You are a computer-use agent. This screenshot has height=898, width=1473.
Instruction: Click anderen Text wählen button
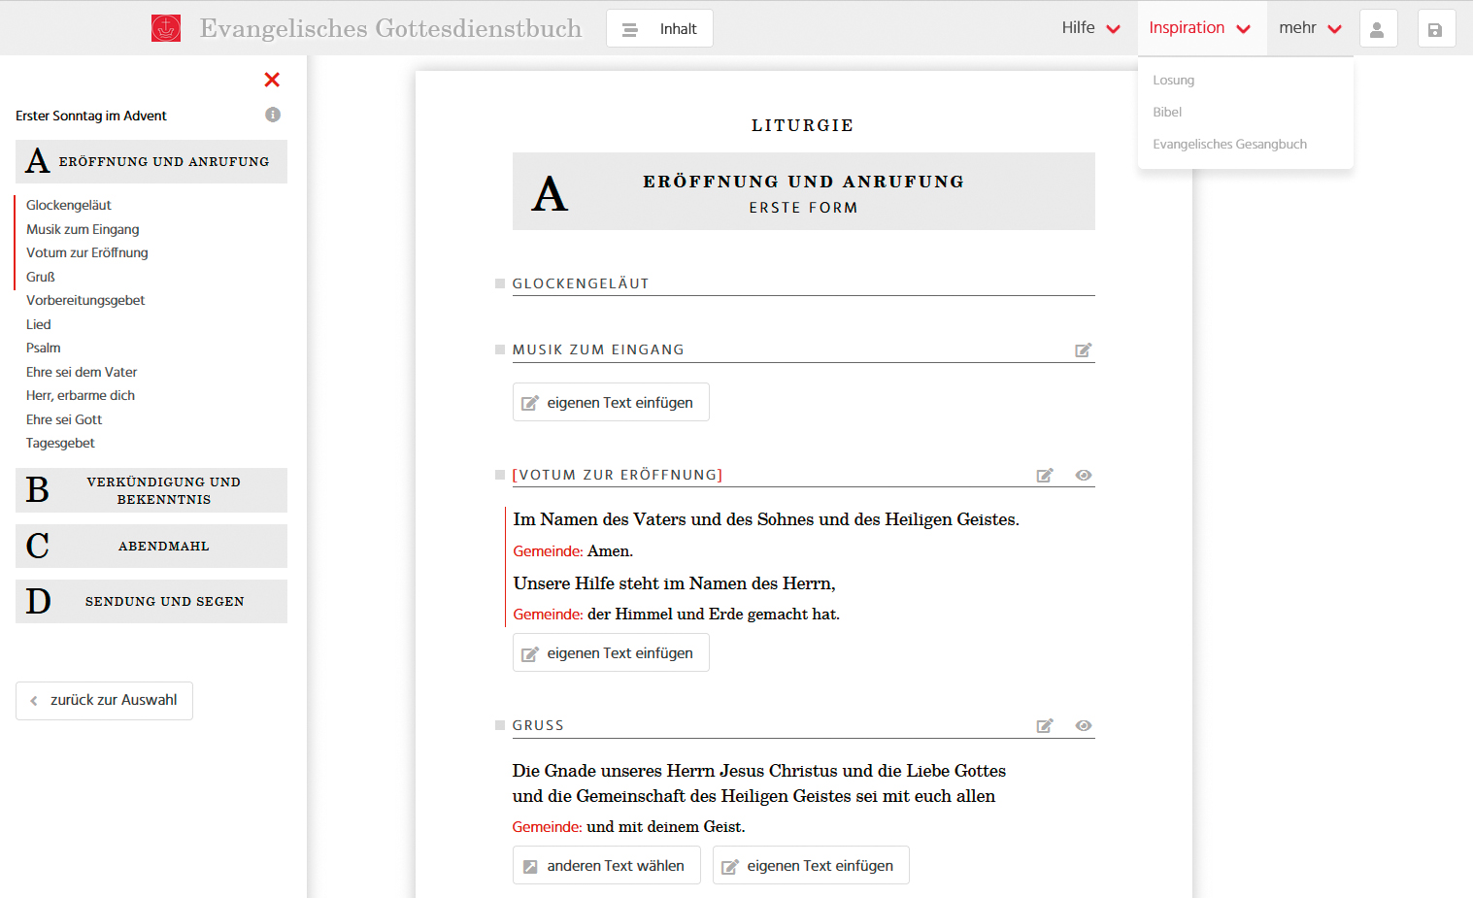click(607, 866)
